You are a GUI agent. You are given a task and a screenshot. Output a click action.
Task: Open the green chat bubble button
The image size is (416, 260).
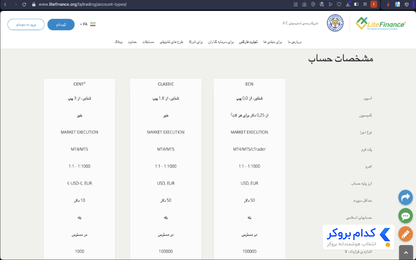(x=406, y=216)
